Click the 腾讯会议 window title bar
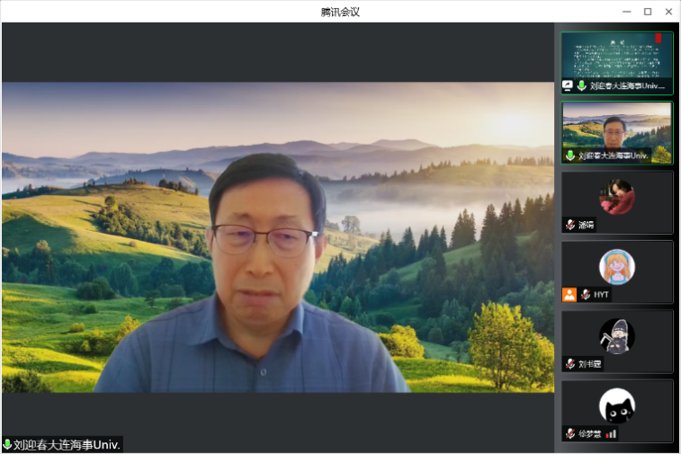 click(340, 11)
